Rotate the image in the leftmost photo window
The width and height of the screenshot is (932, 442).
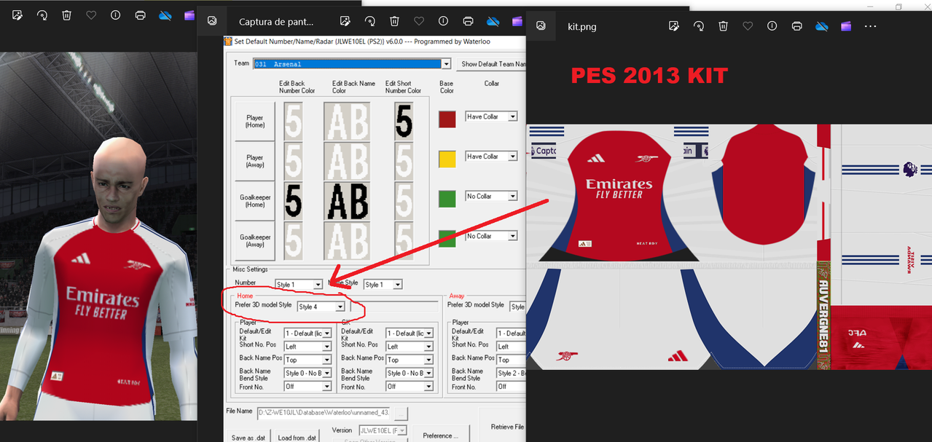tap(42, 15)
